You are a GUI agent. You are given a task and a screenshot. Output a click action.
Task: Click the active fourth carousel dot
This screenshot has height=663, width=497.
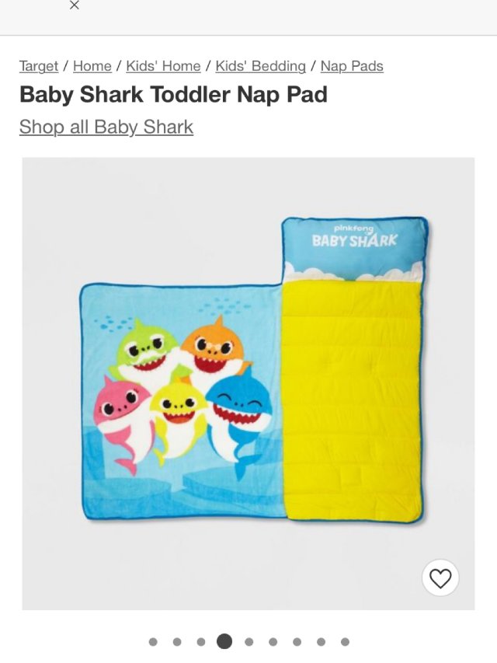(x=224, y=641)
